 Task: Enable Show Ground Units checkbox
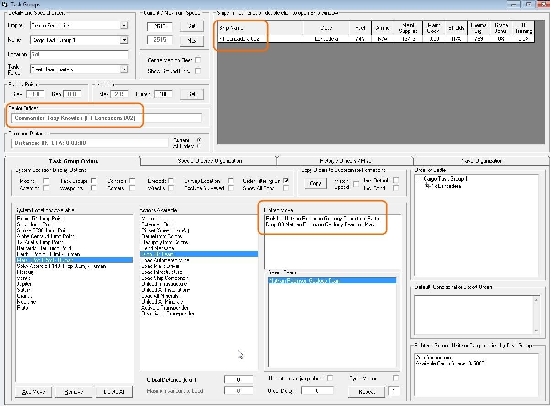[198, 71]
